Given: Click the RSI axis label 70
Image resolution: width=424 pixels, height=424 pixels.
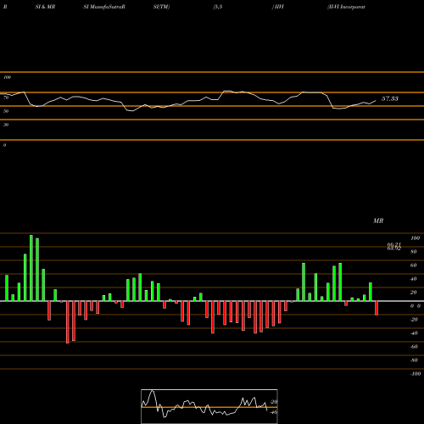Looking at the screenshot, I should point(6,98).
